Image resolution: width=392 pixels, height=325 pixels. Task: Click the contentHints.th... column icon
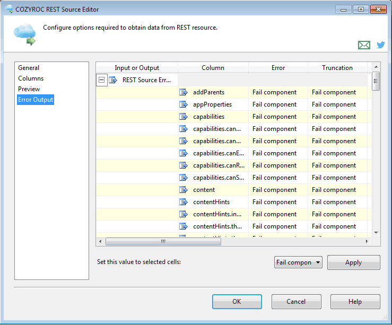pos(184,226)
